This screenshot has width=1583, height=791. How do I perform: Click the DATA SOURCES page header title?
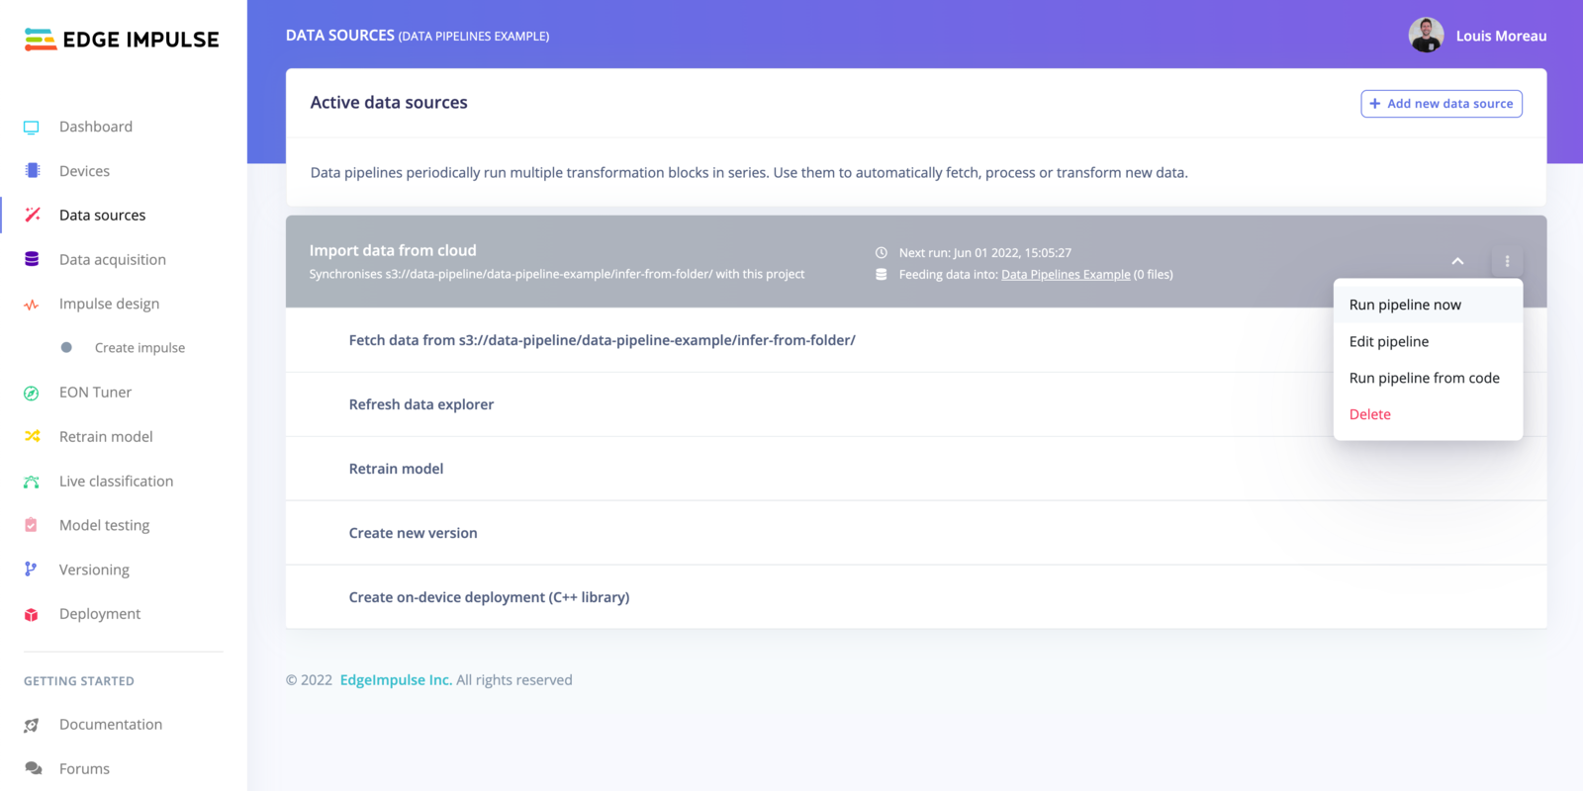click(340, 36)
